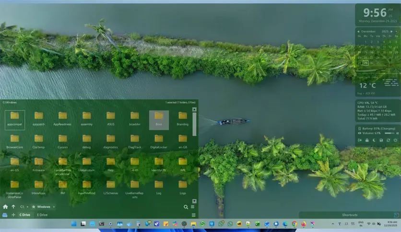Click the C:\ breadcrumb segment
This screenshot has height=232, width=401.
(22, 207)
